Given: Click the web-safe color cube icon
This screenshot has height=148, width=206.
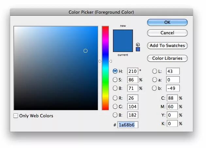Looking at the screenshot, I should 138,44.
